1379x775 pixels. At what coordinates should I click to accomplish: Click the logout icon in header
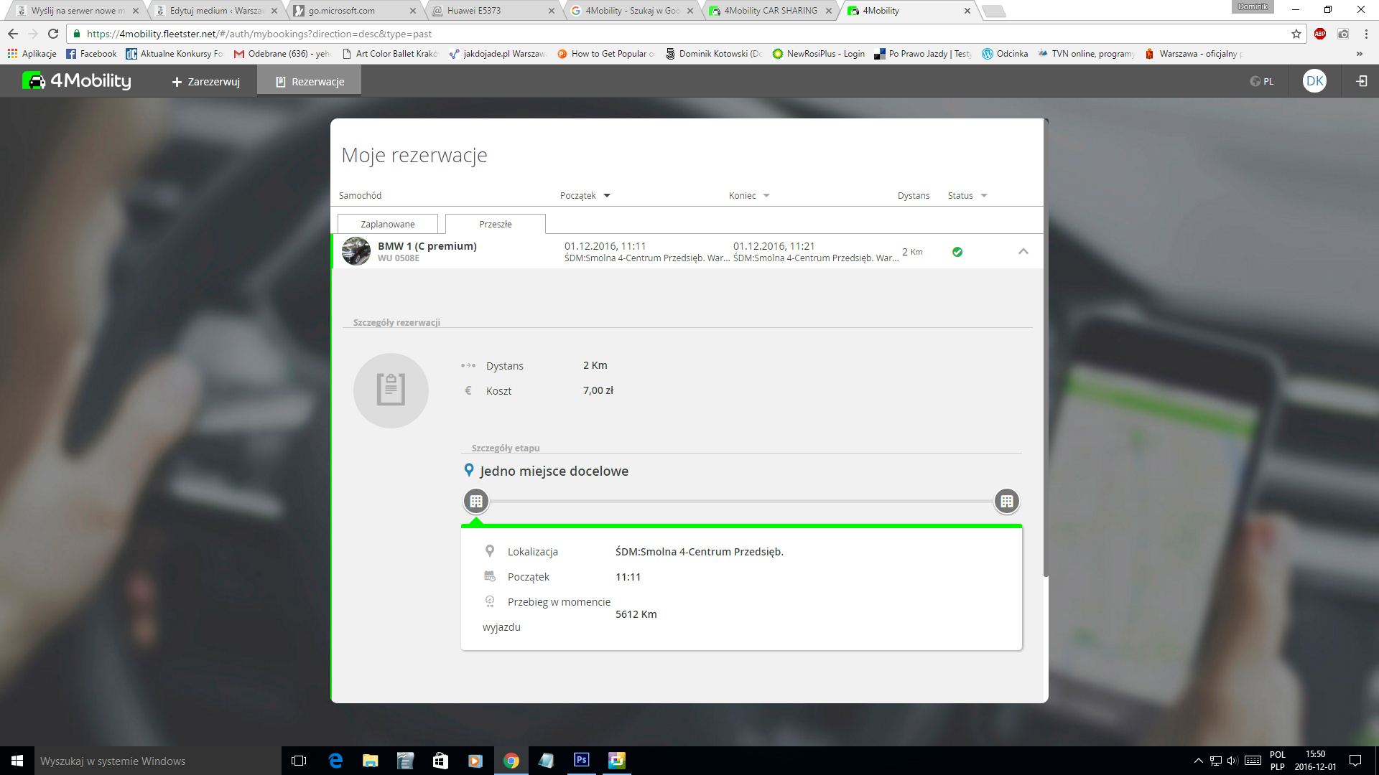tap(1361, 81)
